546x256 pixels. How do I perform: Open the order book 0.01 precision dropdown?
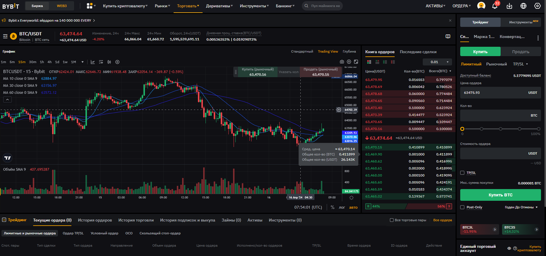click(437, 62)
